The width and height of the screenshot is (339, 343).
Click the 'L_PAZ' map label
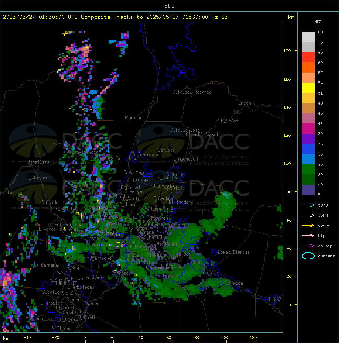point(275,299)
